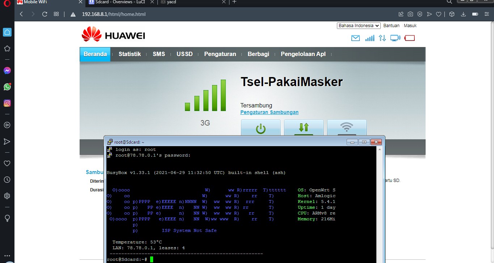The width and height of the screenshot is (494, 263).
Task: Click the power connection button
Action: pyautogui.click(x=261, y=128)
